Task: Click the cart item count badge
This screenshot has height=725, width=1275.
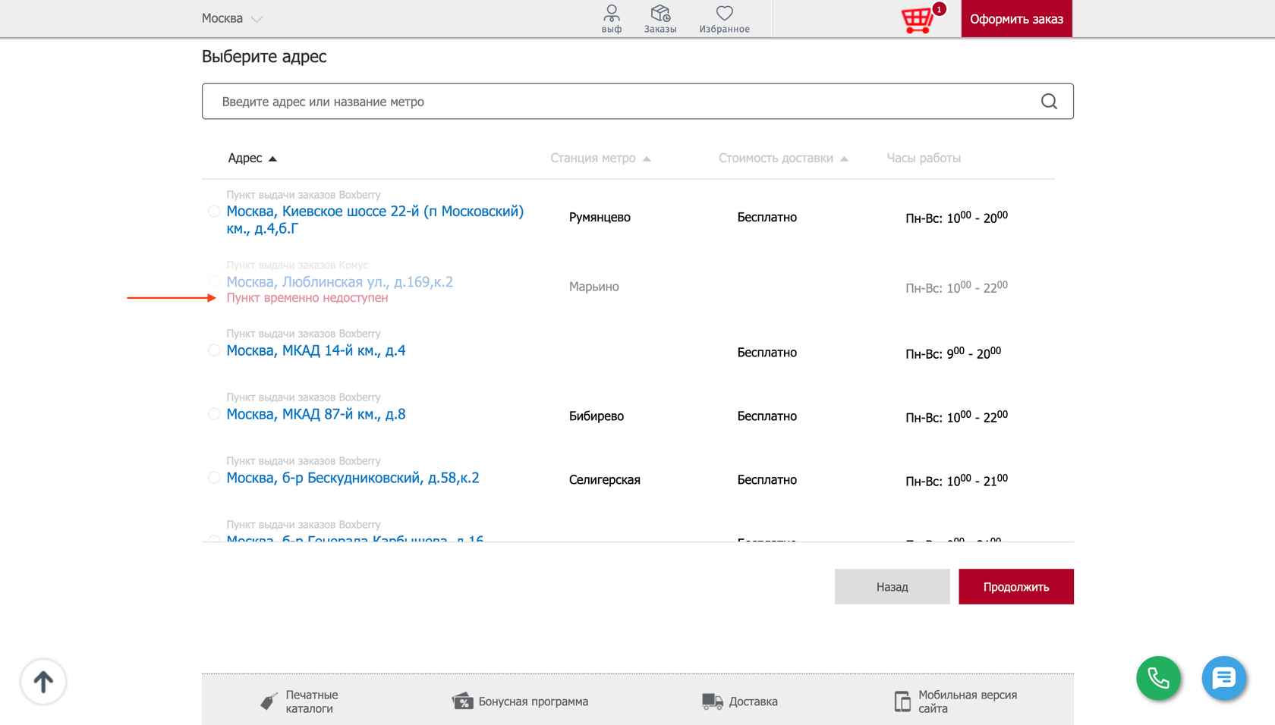Action: tap(940, 9)
